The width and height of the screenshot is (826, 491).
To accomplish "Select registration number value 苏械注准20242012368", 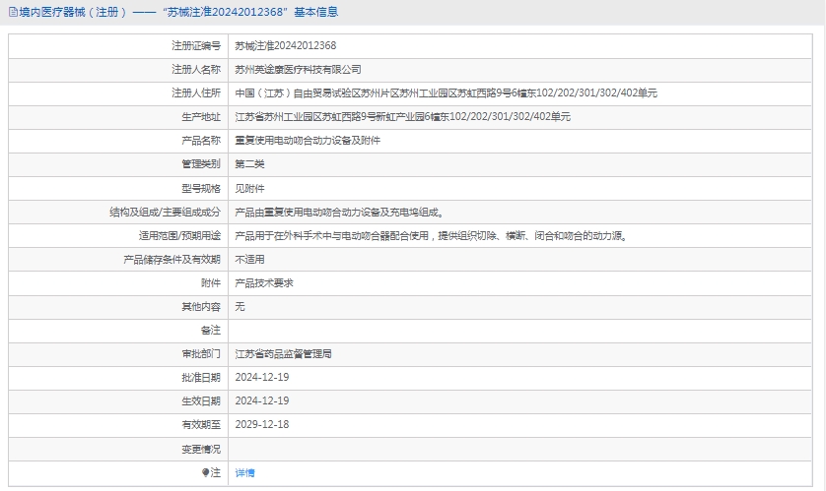I will pyautogui.click(x=285, y=46).
